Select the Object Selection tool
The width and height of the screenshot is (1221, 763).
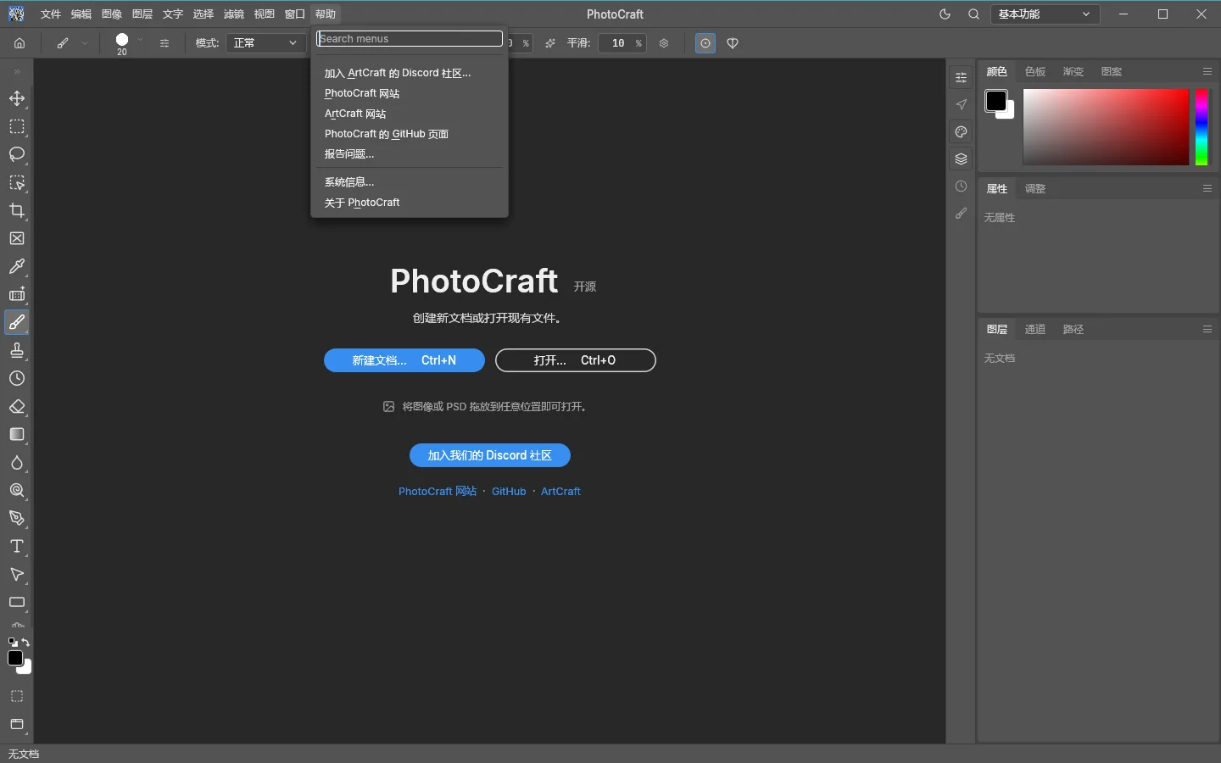17,182
